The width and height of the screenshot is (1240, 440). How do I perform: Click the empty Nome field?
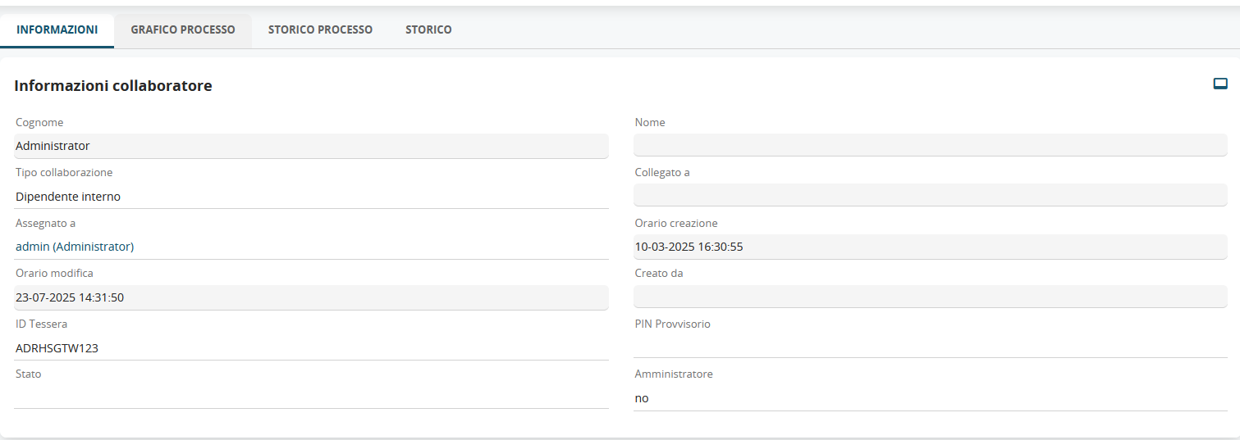tap(930, 146)
